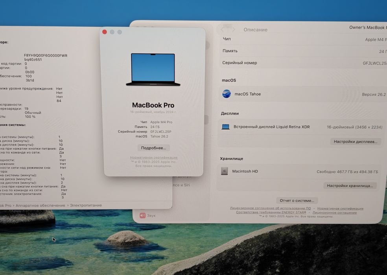
Task: Click Настройки дисплеев... button
Action: (356, 141)
